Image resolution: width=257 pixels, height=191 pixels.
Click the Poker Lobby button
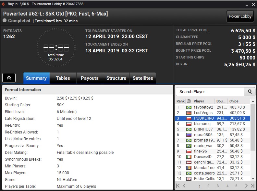coord(240,16)
